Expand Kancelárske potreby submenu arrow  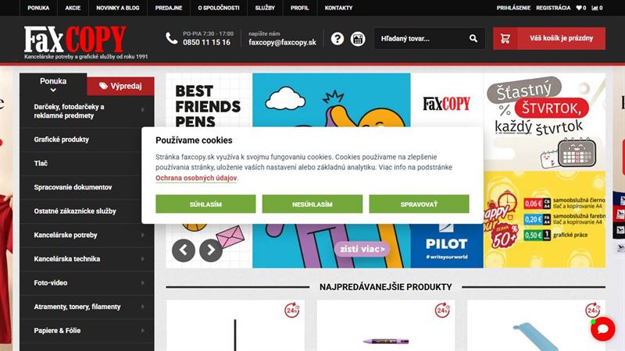pyautogui.click(x=143, y=236)
